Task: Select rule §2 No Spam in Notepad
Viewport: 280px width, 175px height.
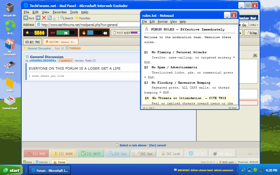Action: pyautogui.click(x=190, y=72)
